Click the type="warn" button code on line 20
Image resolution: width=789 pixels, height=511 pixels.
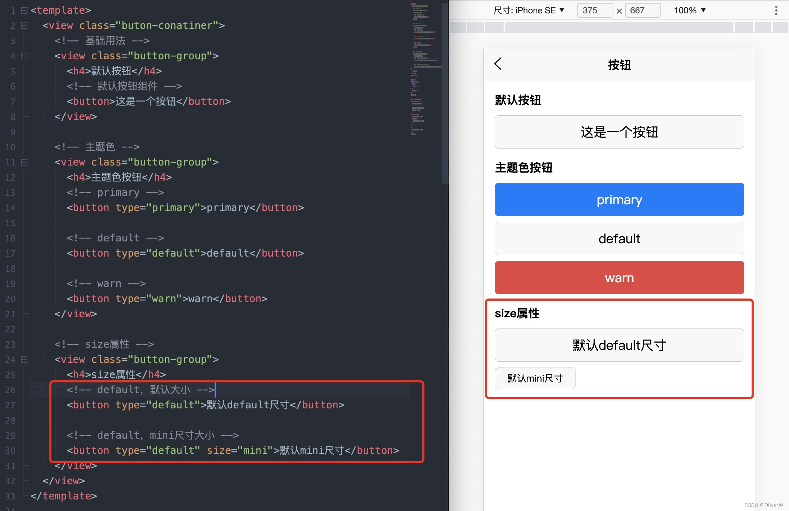167,299
